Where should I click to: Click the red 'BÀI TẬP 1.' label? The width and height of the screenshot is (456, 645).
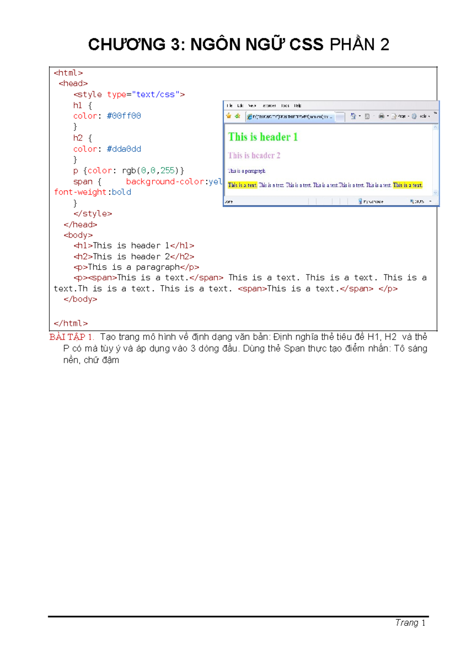tap(71, 337)
